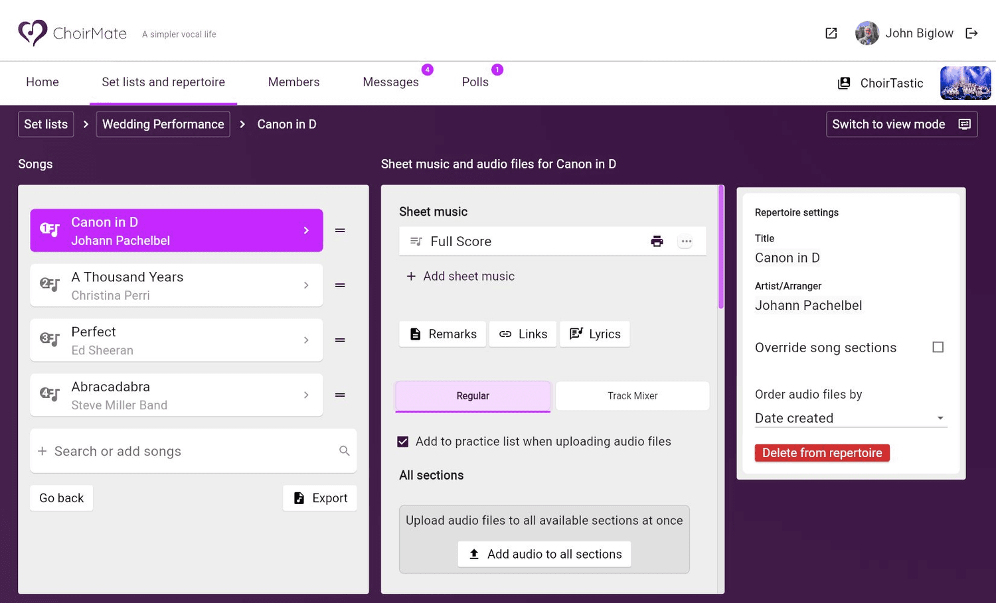The image size is (996, 603).
Task: Click the ChoirTastic library icon
Action: (x=844, y=83)
